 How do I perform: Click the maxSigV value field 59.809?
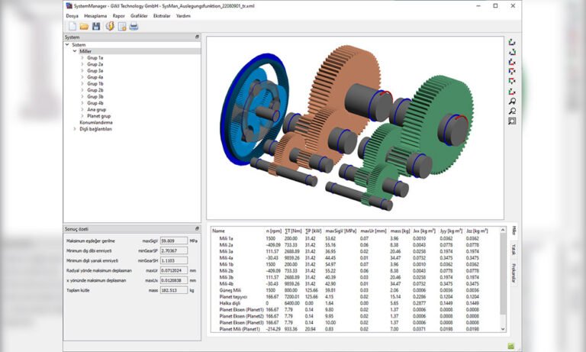(x=174, y=241)
